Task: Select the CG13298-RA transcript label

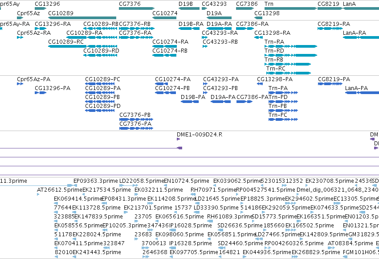Action: pos(273,33)
